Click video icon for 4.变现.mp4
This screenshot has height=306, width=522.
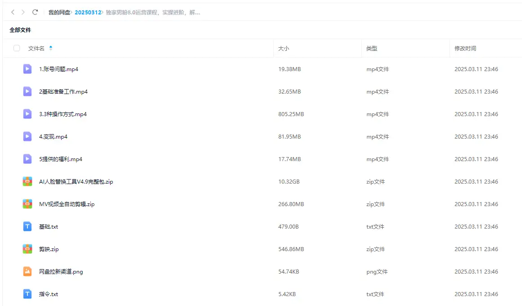click(x=27, y=136)
